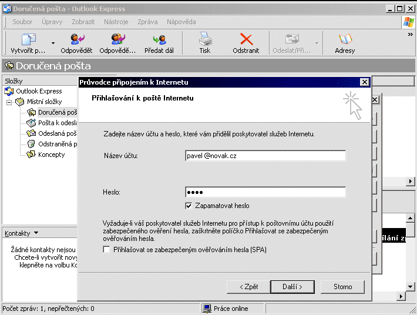Uncheck the Zapamatovat heslo checkbox
The height and width of the screenshot is (315, 417).
pos(189,206)
